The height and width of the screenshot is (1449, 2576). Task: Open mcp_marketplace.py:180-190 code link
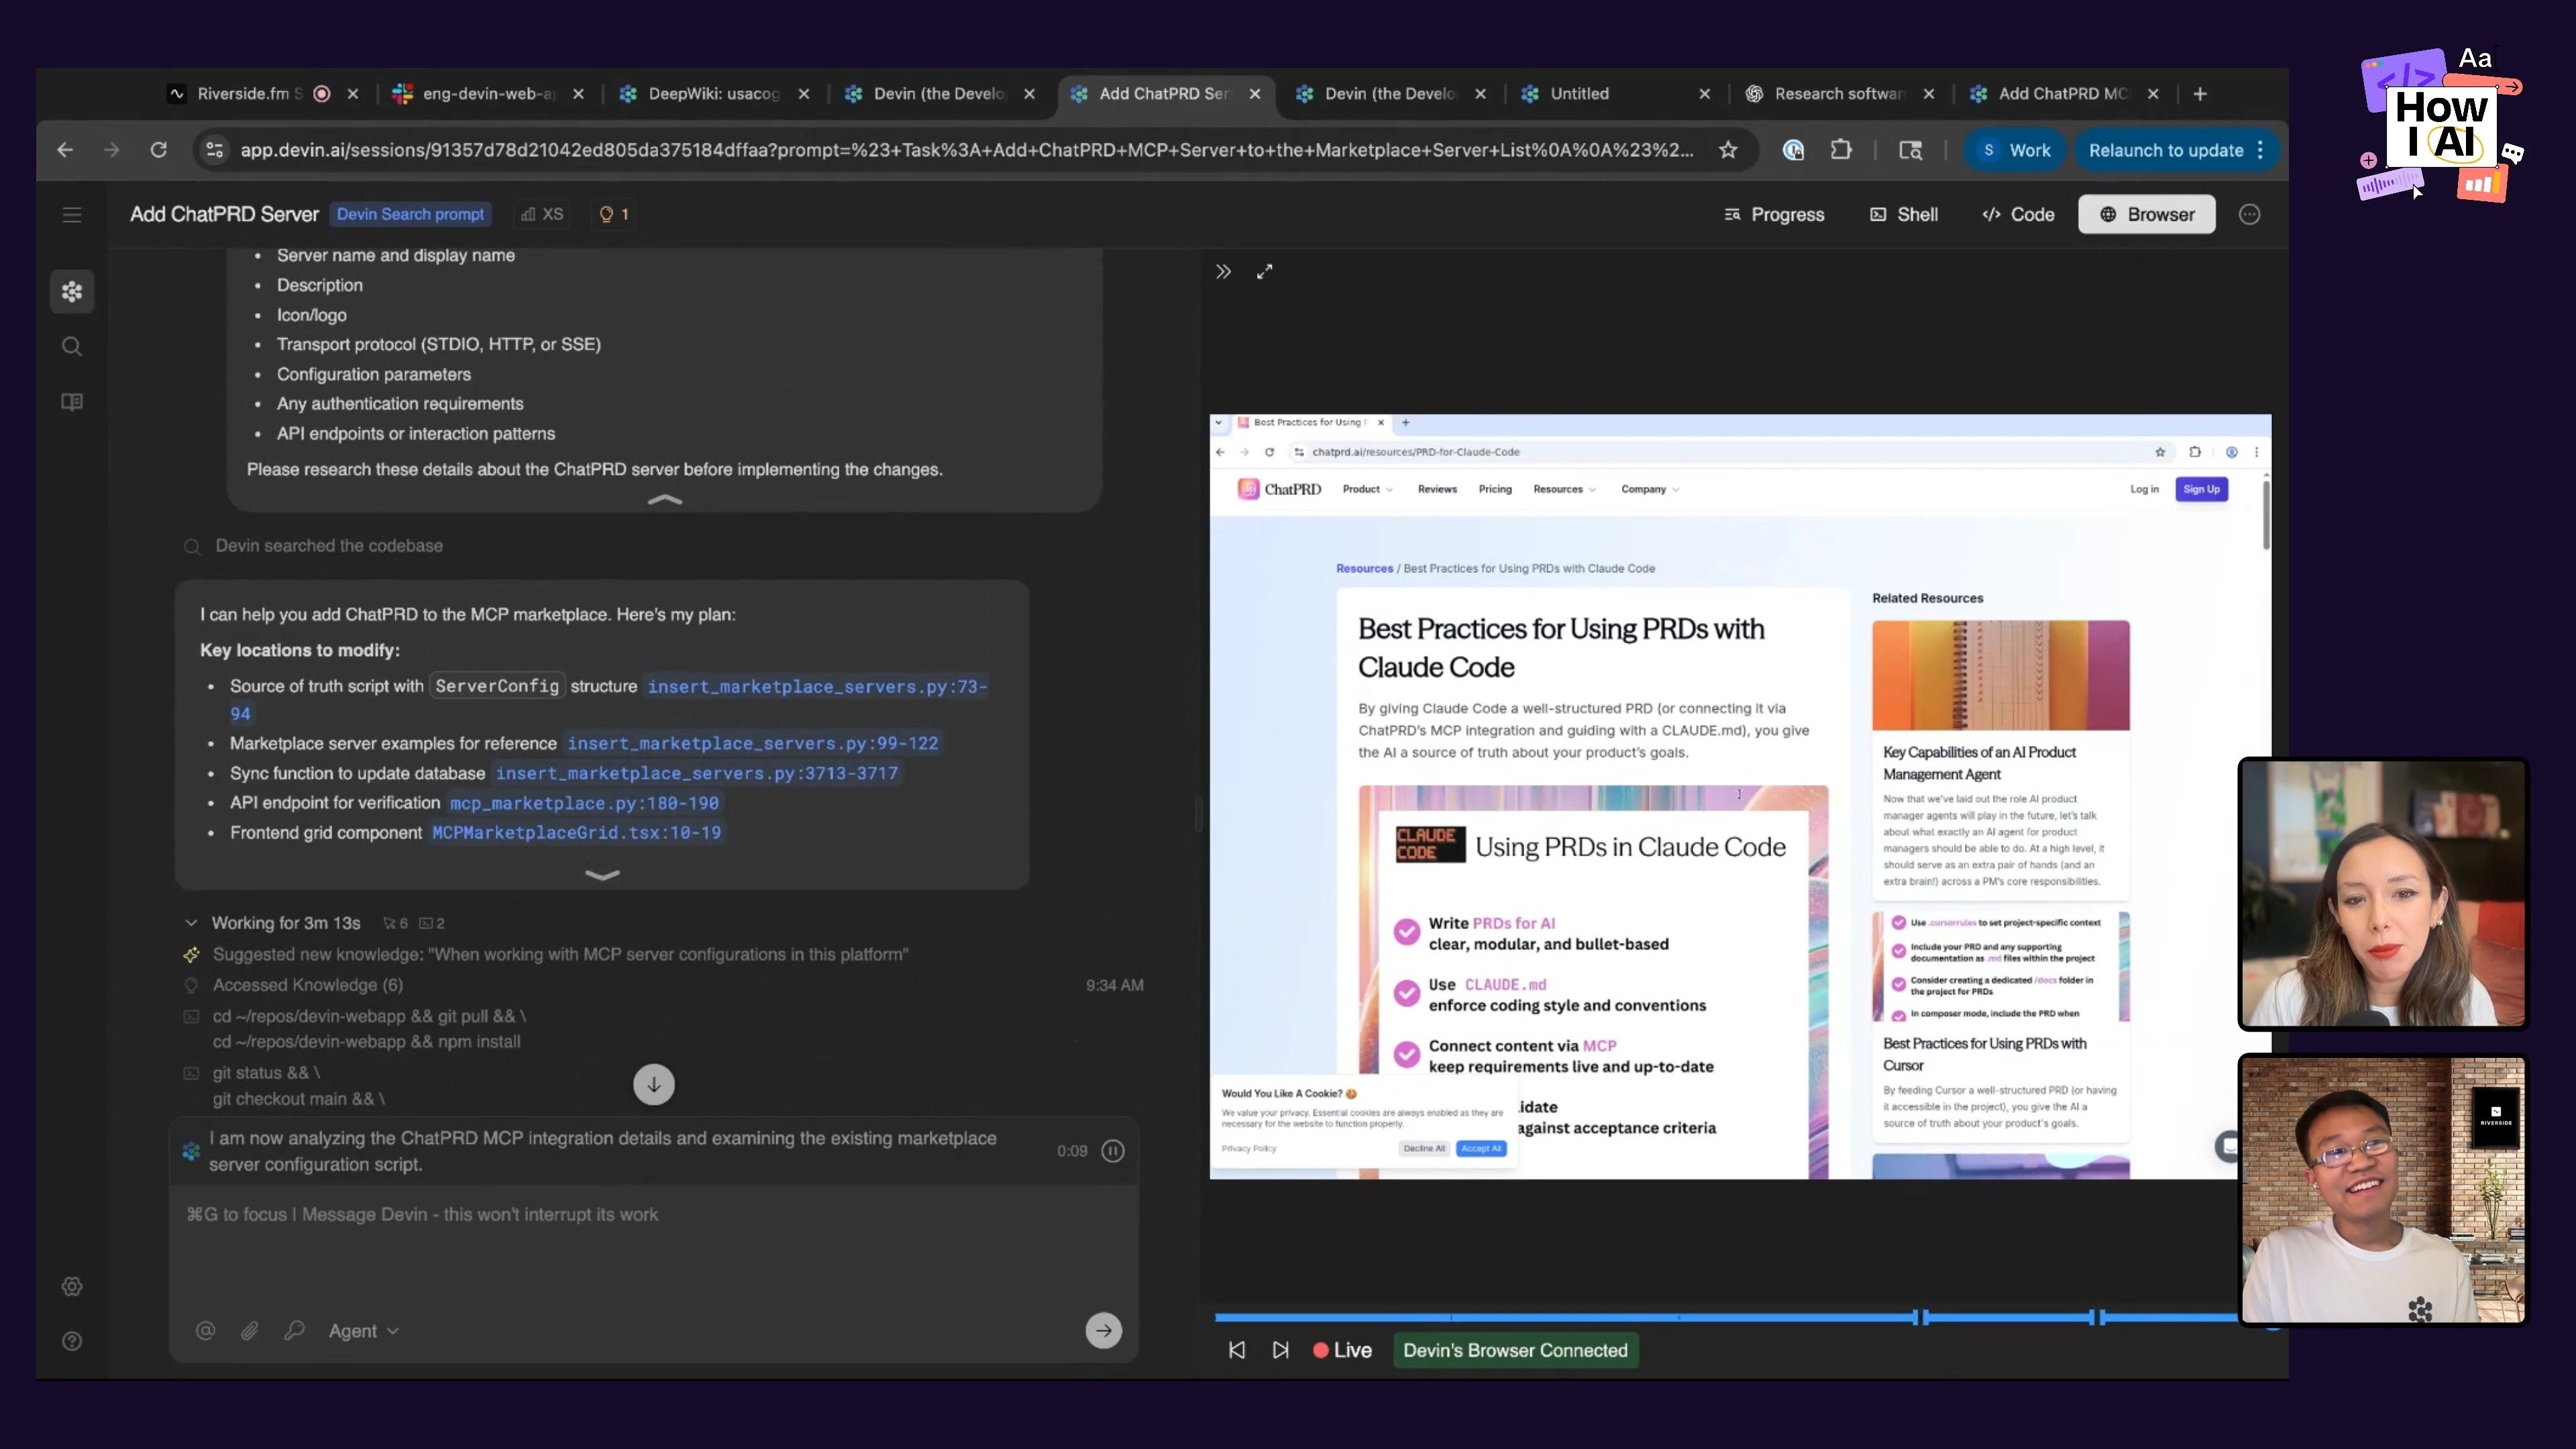584,803
